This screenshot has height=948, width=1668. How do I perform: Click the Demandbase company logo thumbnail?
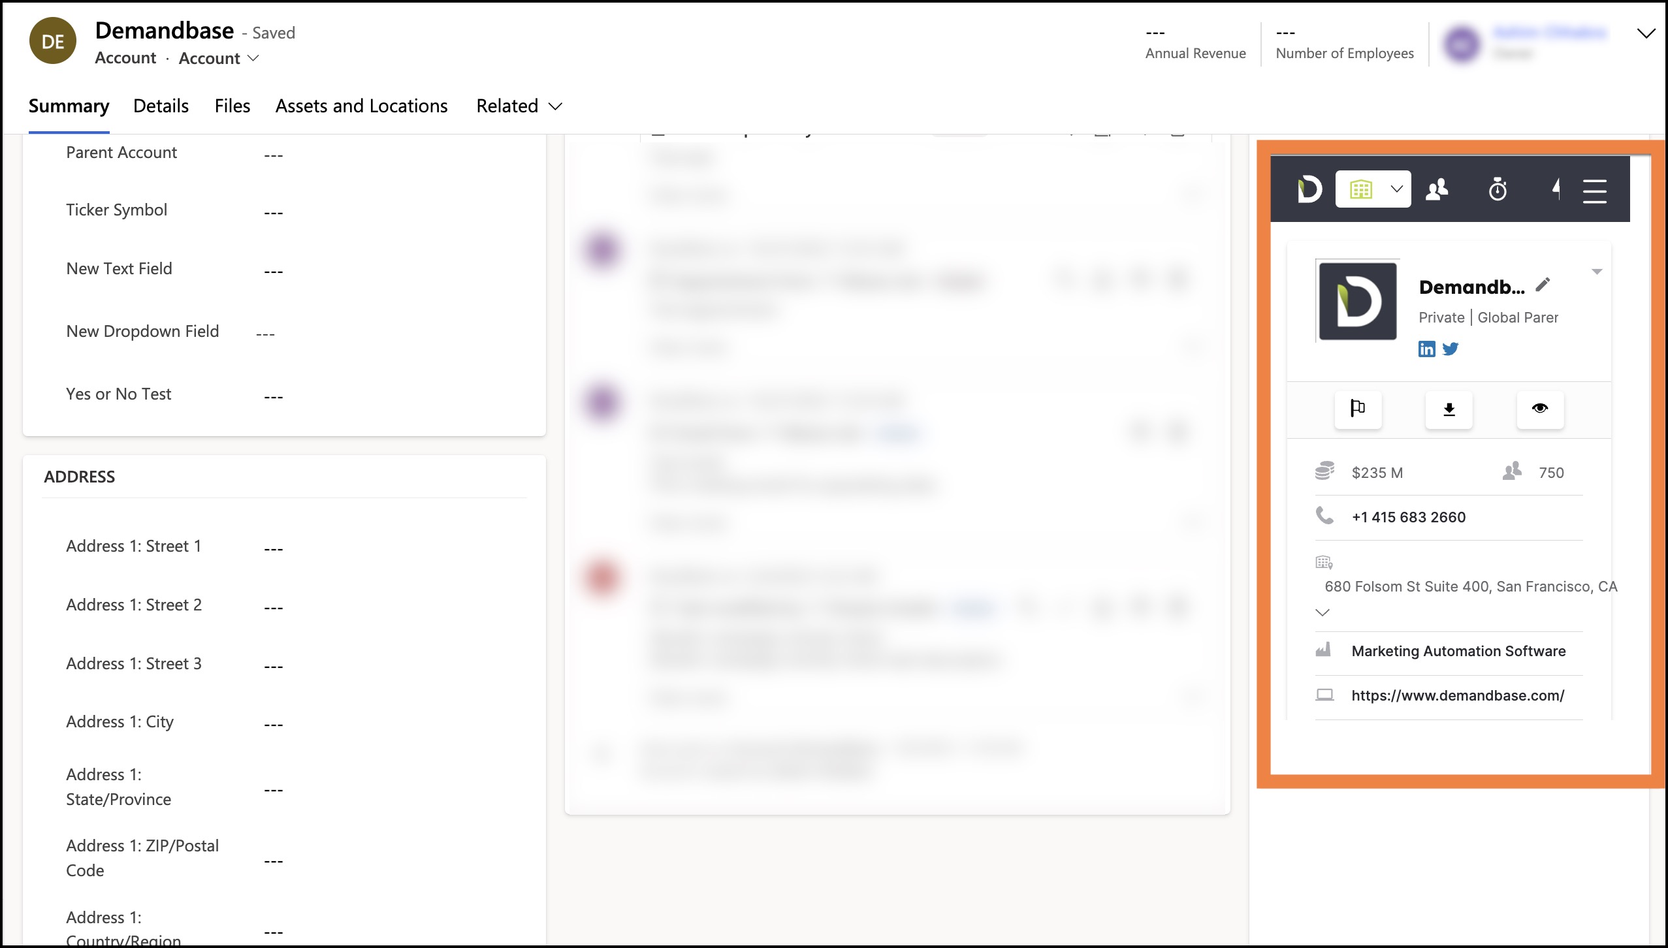click(x=1358, y=301)
